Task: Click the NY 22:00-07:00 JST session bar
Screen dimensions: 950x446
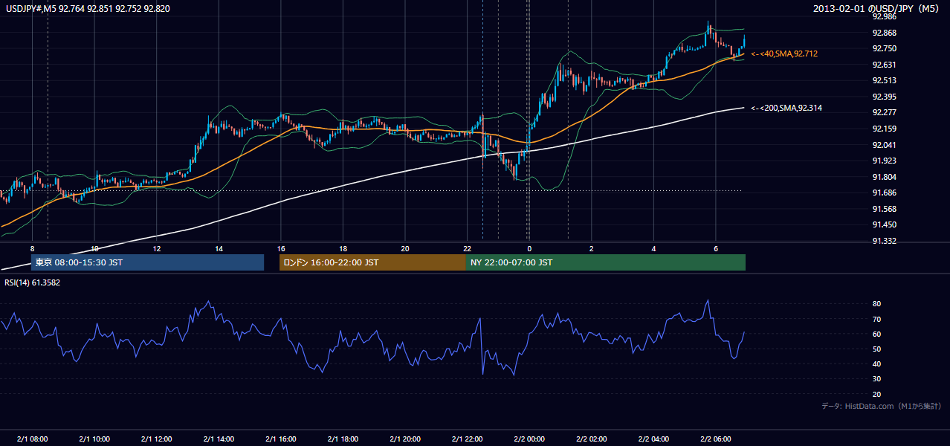Action: coord(606,262)
